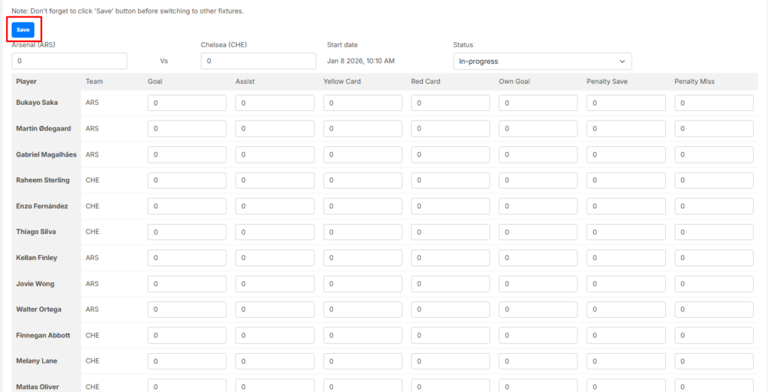Select Bukayo Saka's Penalty Miss field
Screen dimensions: 768x392
coord(713,103)
